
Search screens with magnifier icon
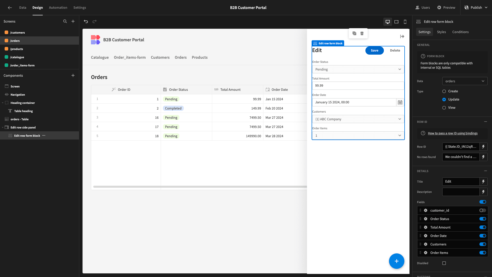[x=65, y=22]
